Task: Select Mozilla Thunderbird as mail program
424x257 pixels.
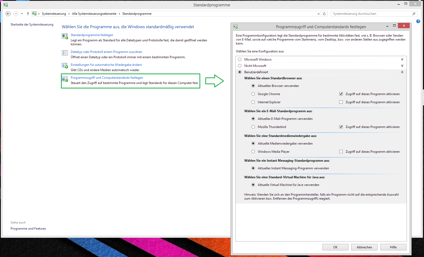Action: pos(253,127)
